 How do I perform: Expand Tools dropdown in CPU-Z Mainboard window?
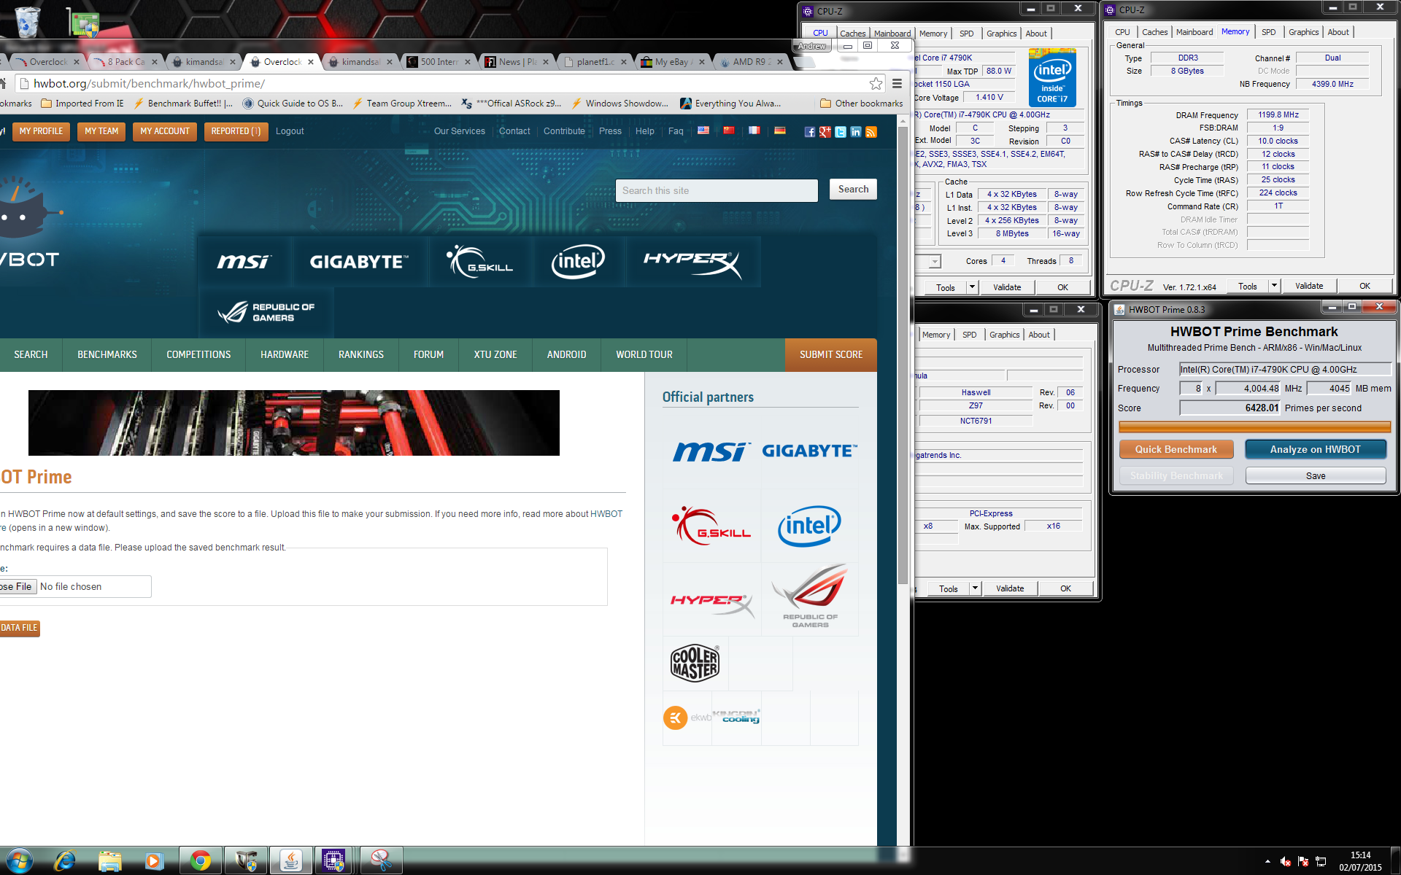[975, 588]
